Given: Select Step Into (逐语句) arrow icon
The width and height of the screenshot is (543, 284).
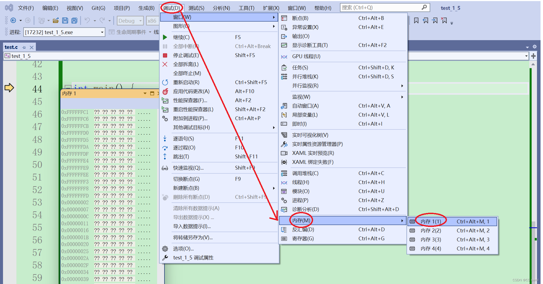Looking at the screenshot, I should click(x=165, y=139).
